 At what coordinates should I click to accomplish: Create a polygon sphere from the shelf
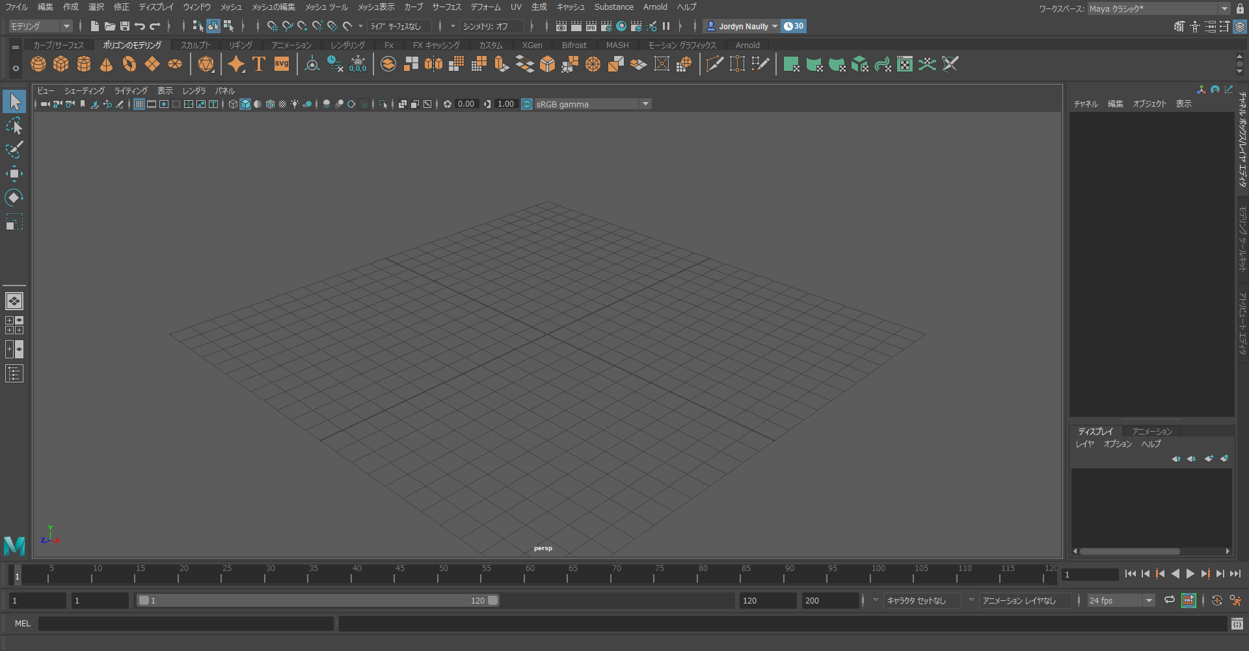coord(38,64)
